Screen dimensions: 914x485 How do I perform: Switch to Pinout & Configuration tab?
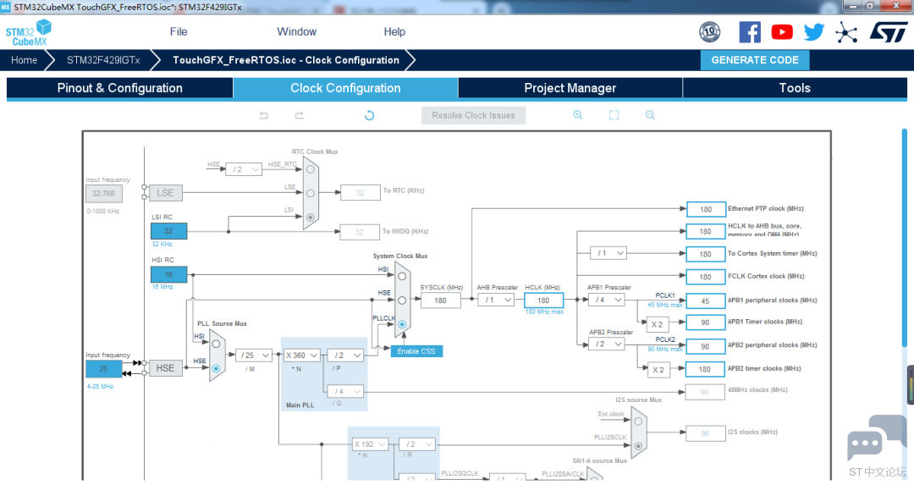pyautogui.click(x=119, y=88)
